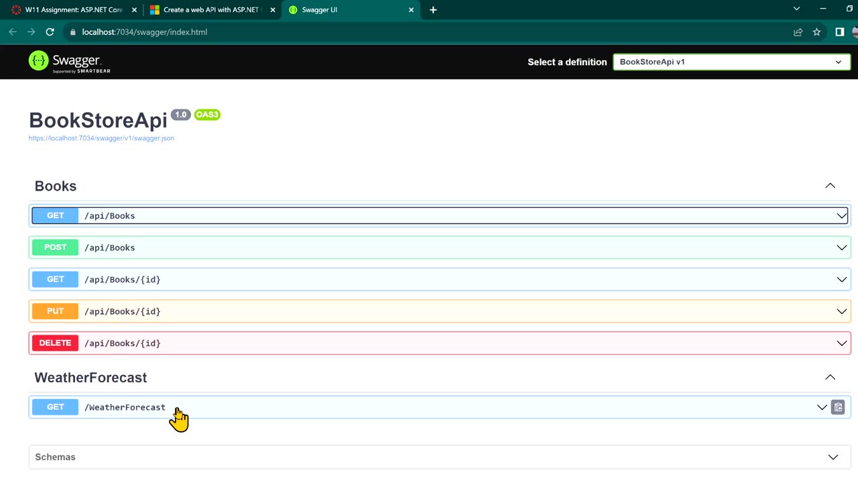This screenshot has width=858, height=483.
Task: Minimize the browser window
Action: pyautogui.click(x=822, y=9)
